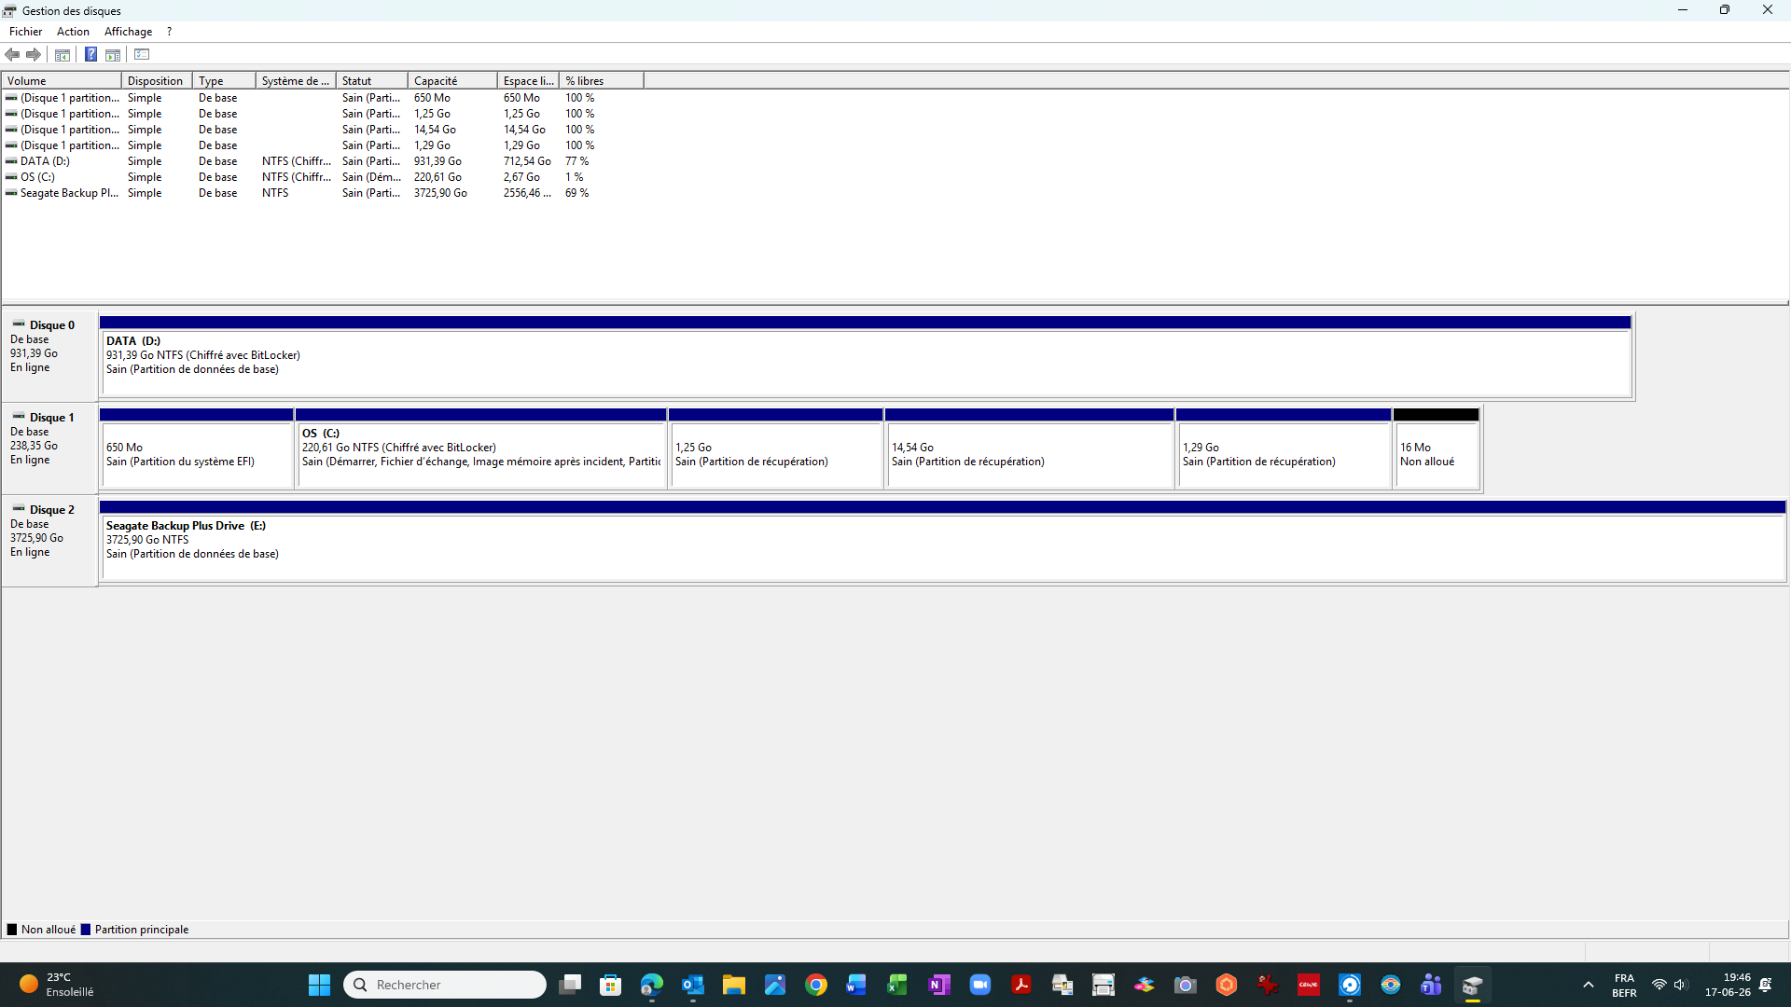The image size is (1791, 1007).
Task: Select the Seagate Backup Plus Drive (E:) partition
Action: 943,541
